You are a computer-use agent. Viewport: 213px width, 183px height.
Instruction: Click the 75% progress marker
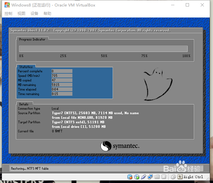pos(144,56)
